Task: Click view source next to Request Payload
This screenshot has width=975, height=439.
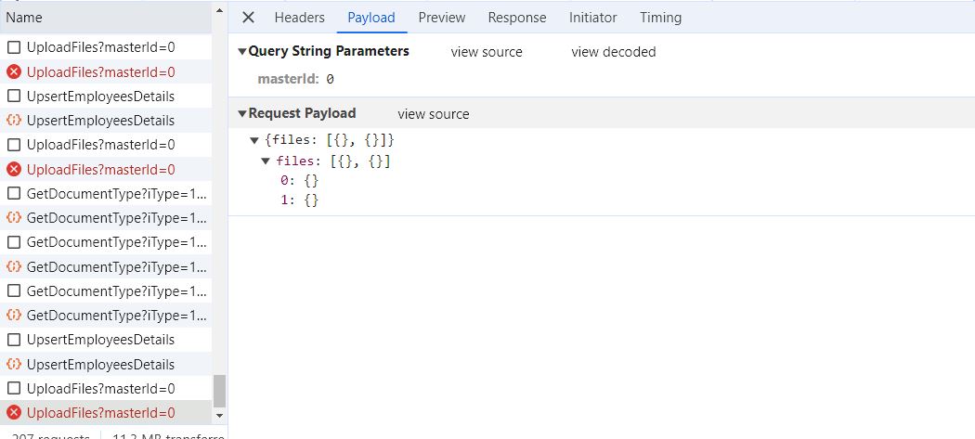Action: pyautogui.click(x=434, y=114)
